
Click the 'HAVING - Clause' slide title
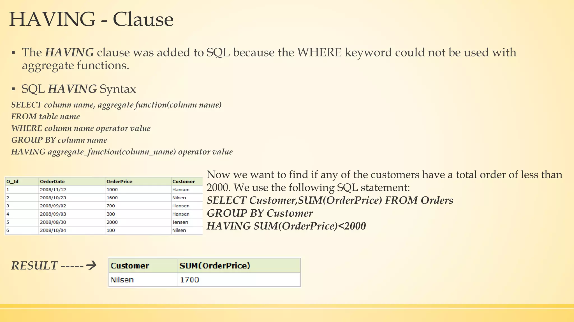point(91,20)
